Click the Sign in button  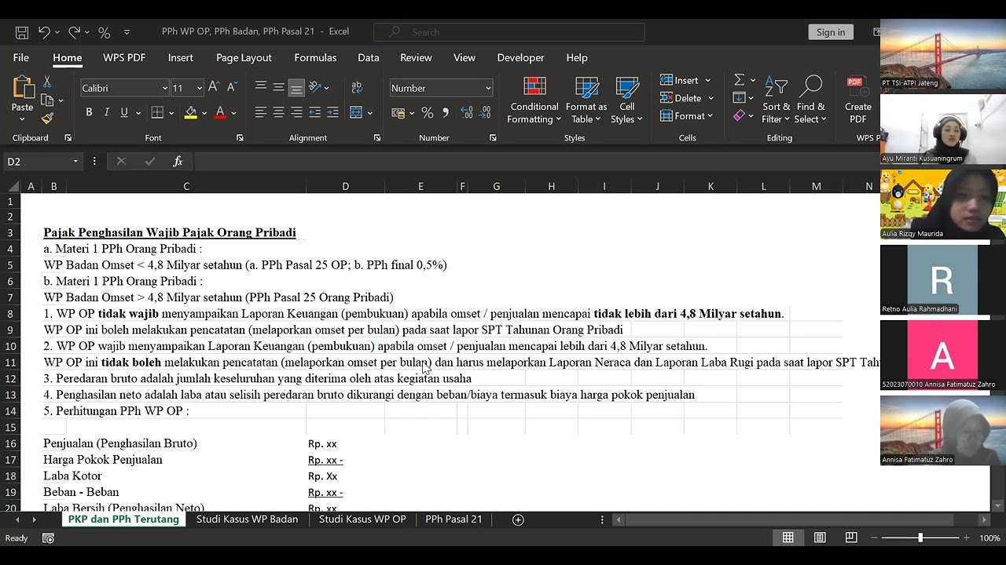click(x=831, y=32)
